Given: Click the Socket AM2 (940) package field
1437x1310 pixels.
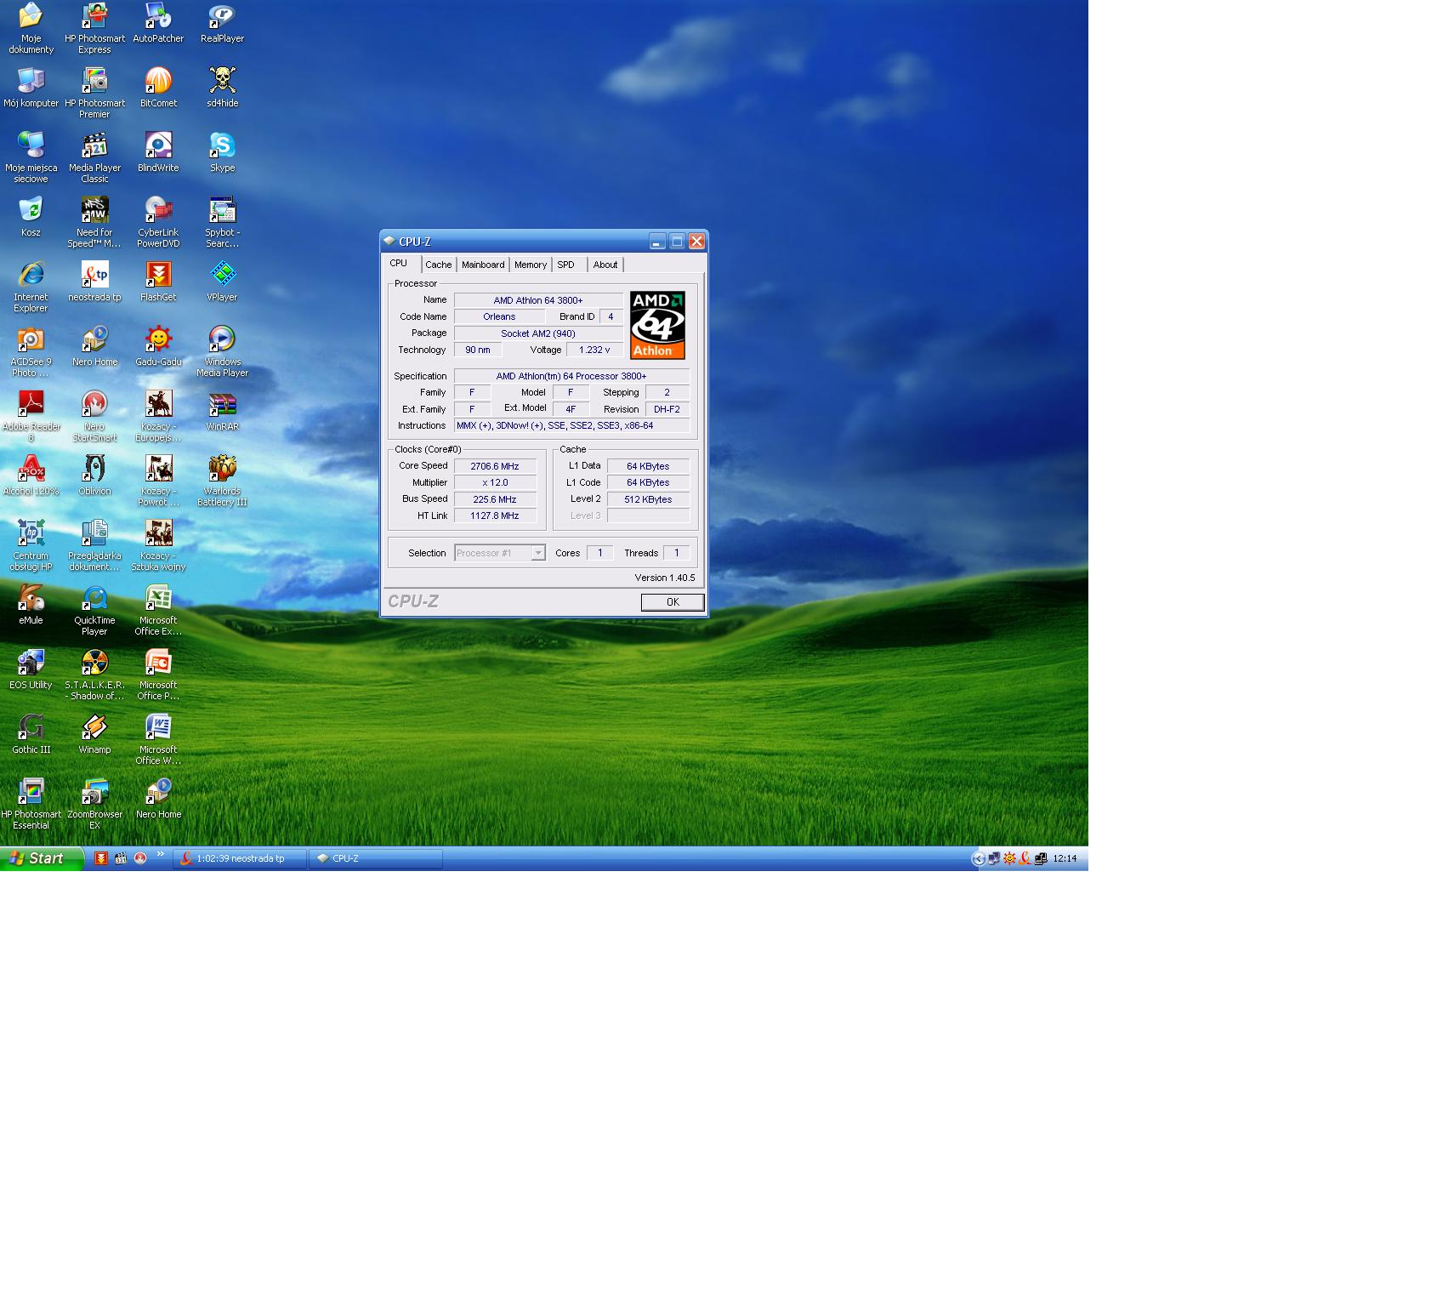Looking at the screenshot, I should pos(538,333).
